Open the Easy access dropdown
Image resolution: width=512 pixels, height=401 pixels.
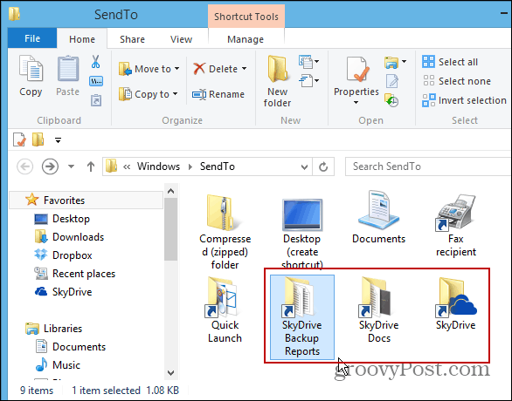click(308, 80)
